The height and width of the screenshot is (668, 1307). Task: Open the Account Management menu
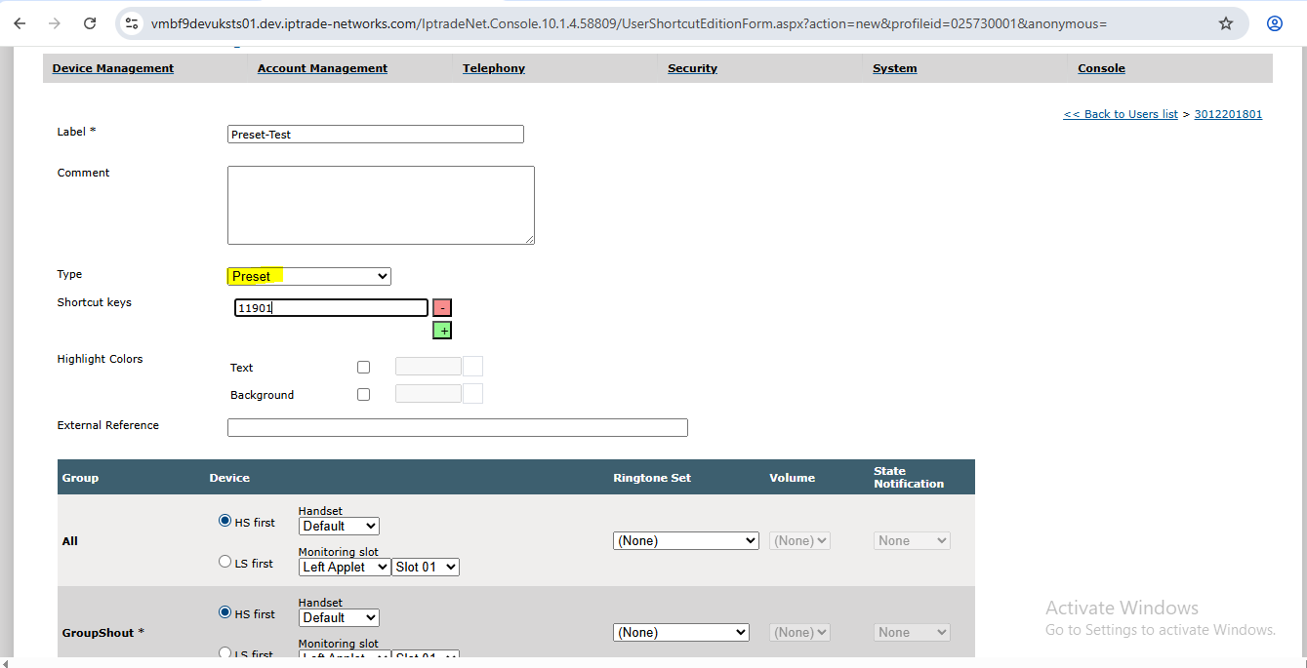(x=322, y=68)
